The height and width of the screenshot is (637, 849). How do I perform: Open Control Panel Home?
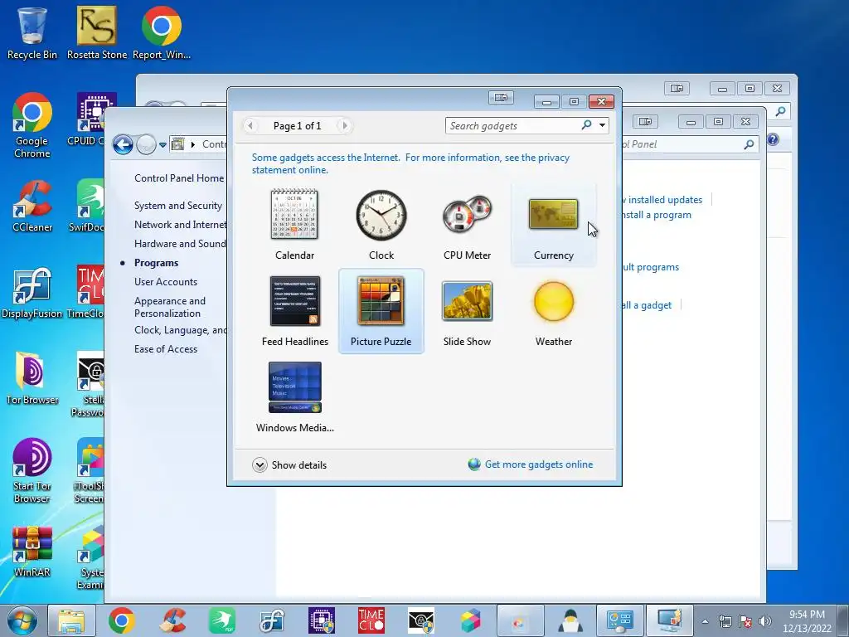(179, 178)
